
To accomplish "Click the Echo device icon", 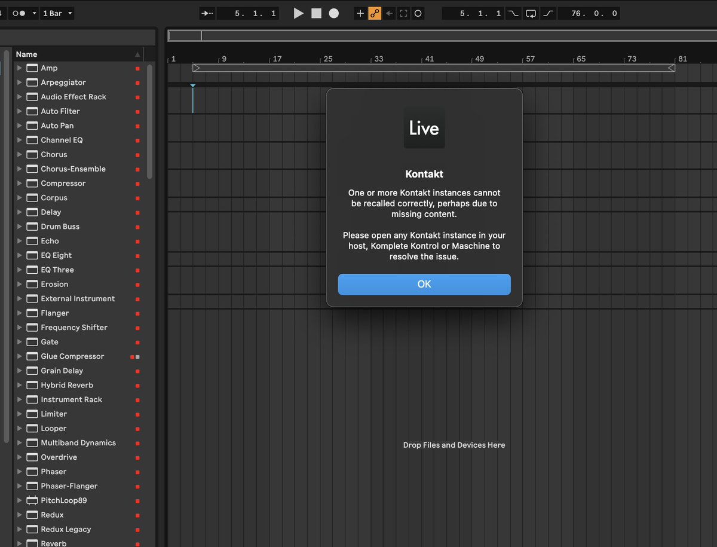I will pos(32,241).
